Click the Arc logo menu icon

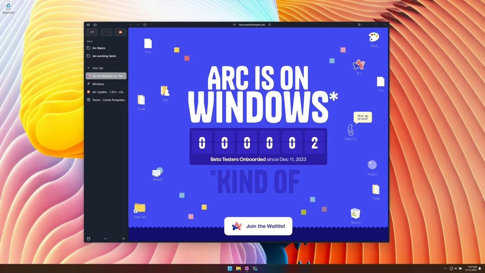tap(88, 25)
